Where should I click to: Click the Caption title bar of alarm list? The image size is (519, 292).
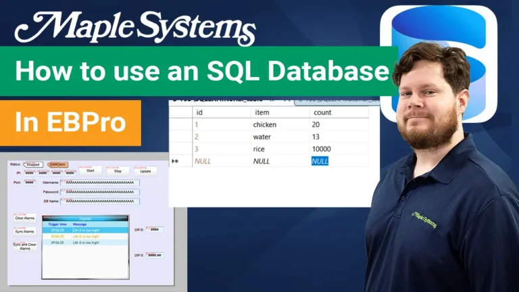(85, 219)
